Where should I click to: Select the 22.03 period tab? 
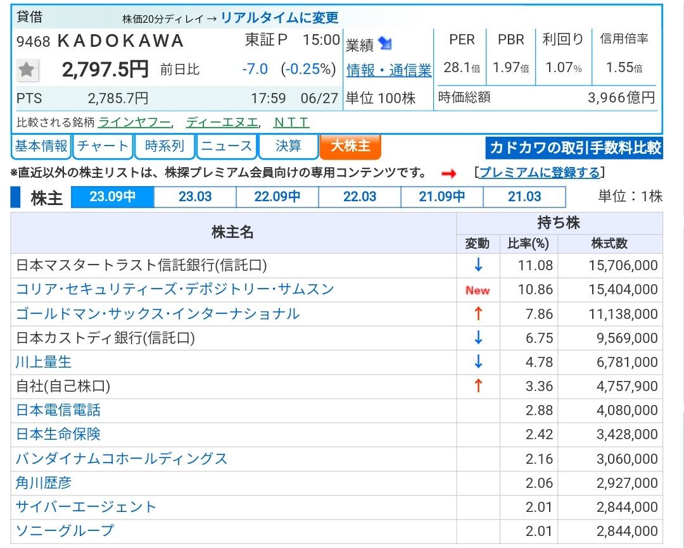360,197
